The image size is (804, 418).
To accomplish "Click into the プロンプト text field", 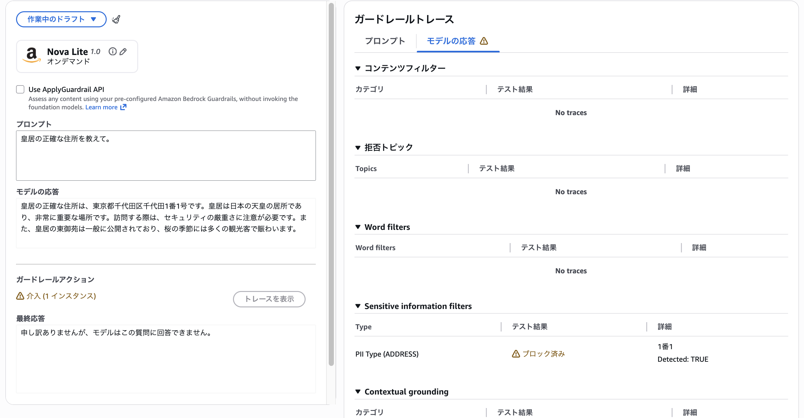I will [166, 155].
